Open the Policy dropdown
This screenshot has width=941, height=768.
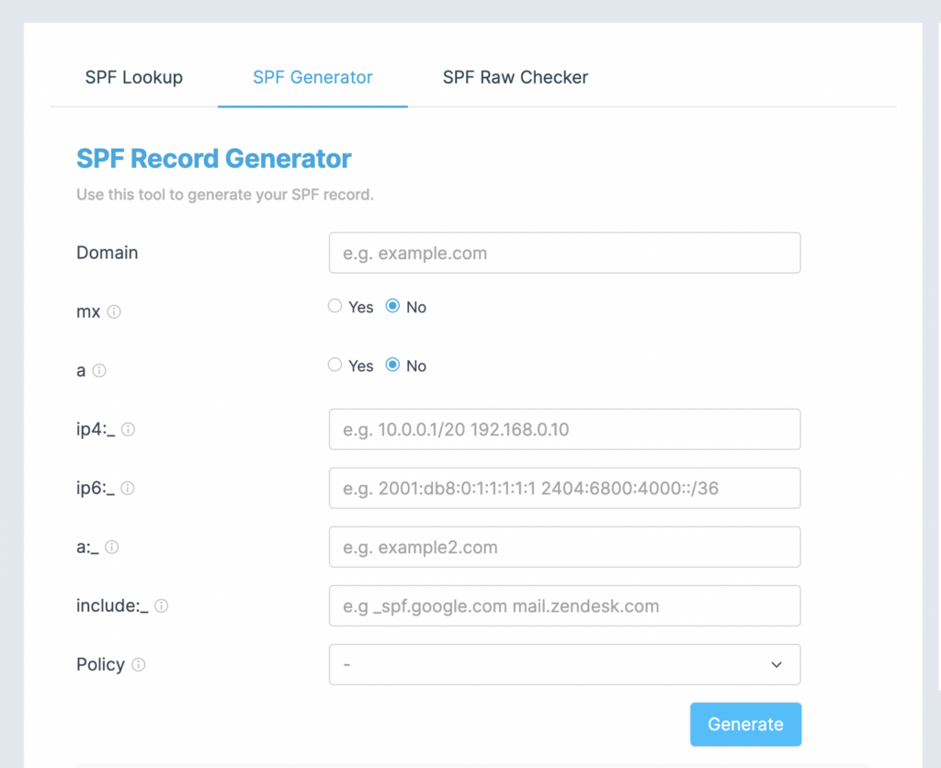564,664
